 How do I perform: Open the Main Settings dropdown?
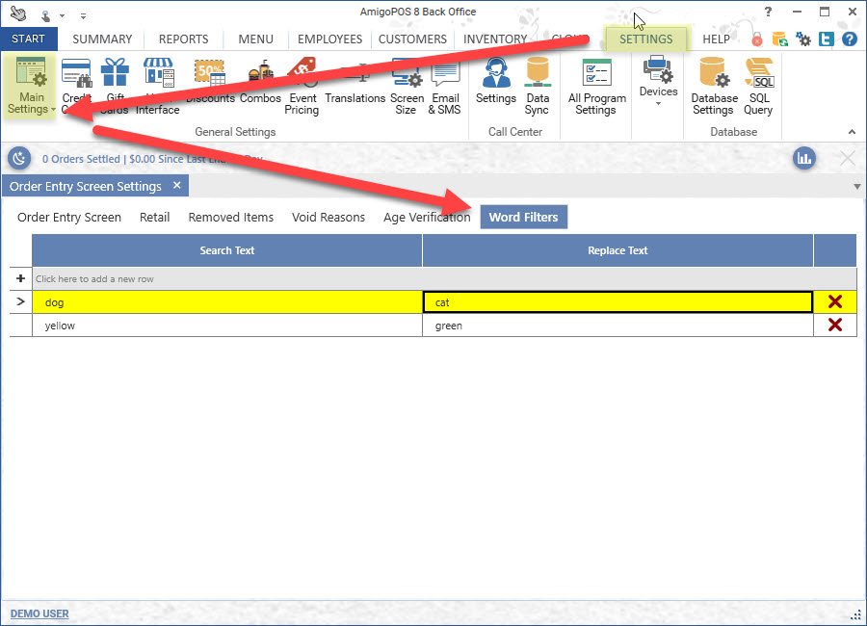[x=31, y=89]
